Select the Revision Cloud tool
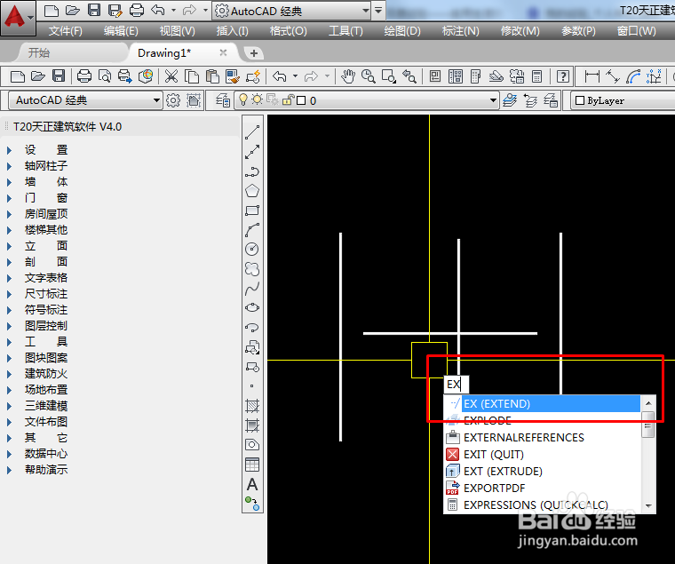The image size is (675, 564). click(252, 269)
